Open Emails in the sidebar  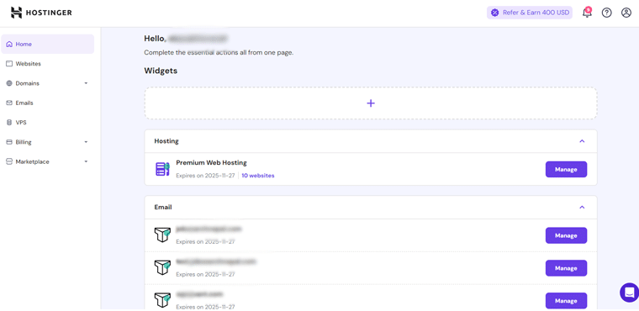coord(48,103)
